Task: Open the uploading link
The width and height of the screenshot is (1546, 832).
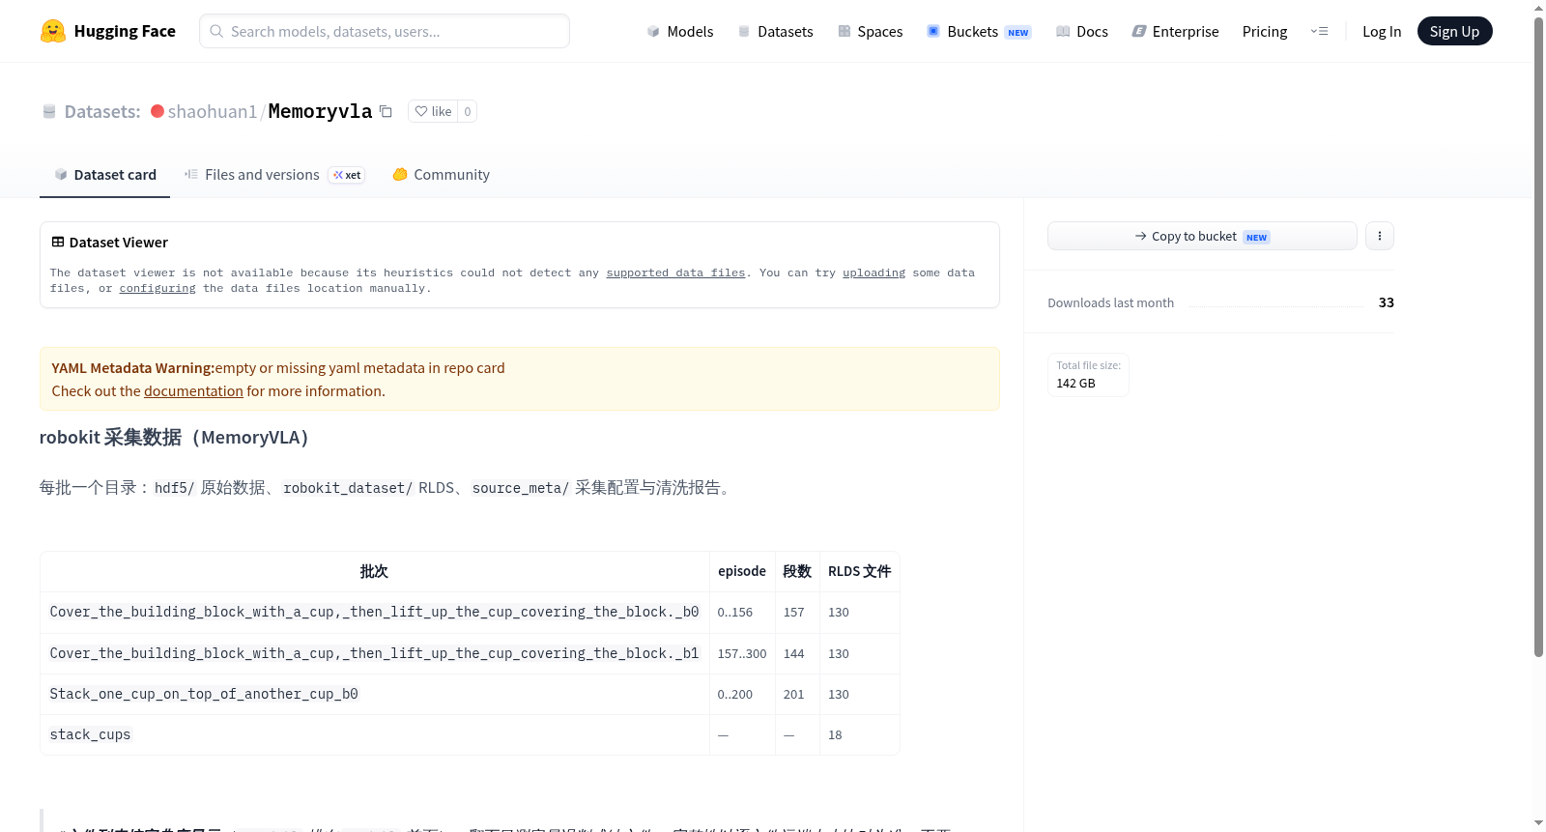Action: coord(873,273)
